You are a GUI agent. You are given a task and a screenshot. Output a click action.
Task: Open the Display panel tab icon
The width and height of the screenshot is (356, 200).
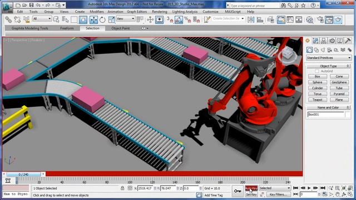[x=340, y=41]
